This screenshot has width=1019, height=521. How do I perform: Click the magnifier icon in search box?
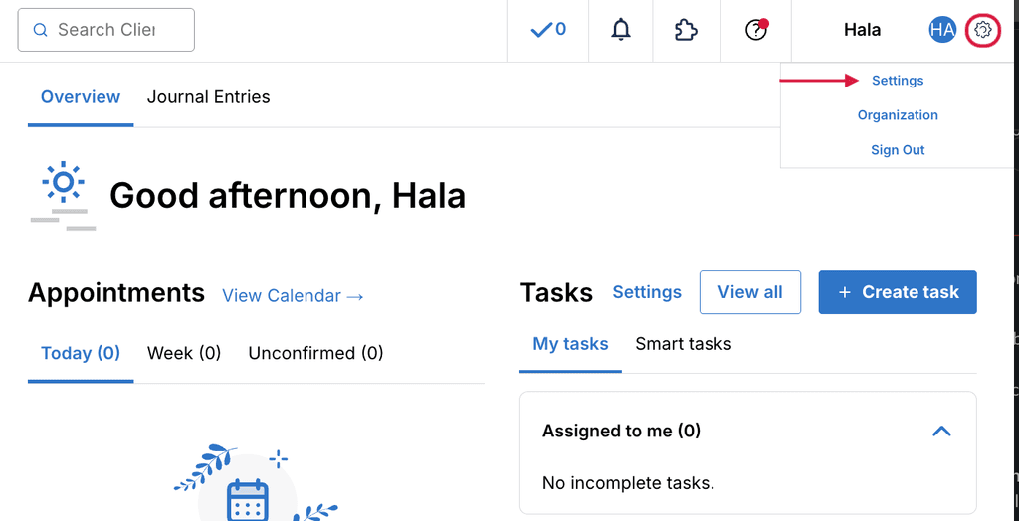[x=40, y=30]
